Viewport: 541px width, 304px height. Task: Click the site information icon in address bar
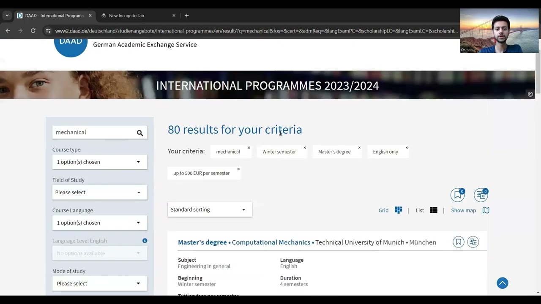pyautogui.click(x=48, y=31)
